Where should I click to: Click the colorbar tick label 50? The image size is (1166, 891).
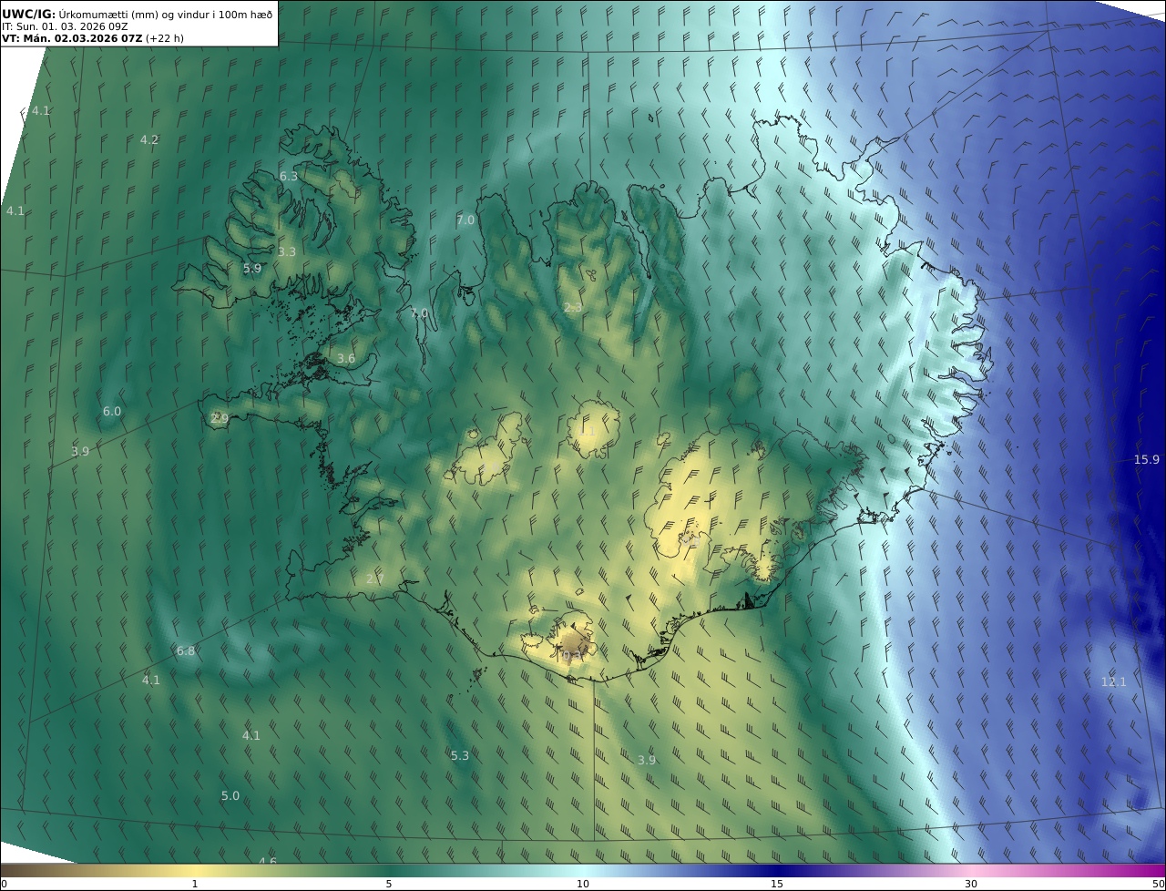pos(1159,884)
